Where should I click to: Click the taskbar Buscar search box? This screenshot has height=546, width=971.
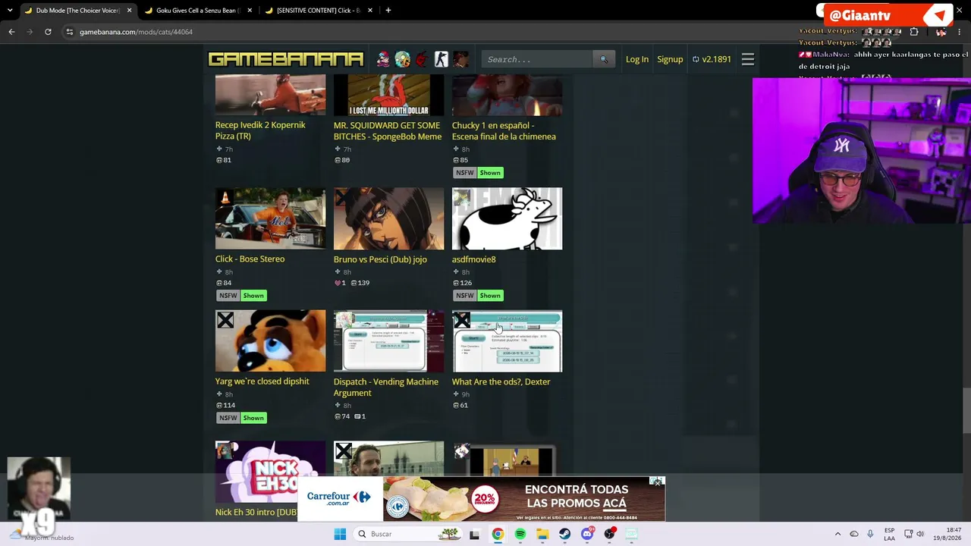(x=407, y=534)
